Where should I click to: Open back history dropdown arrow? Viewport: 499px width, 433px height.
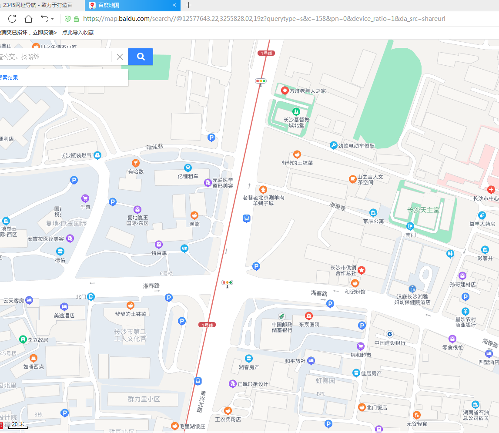point(53,19)
